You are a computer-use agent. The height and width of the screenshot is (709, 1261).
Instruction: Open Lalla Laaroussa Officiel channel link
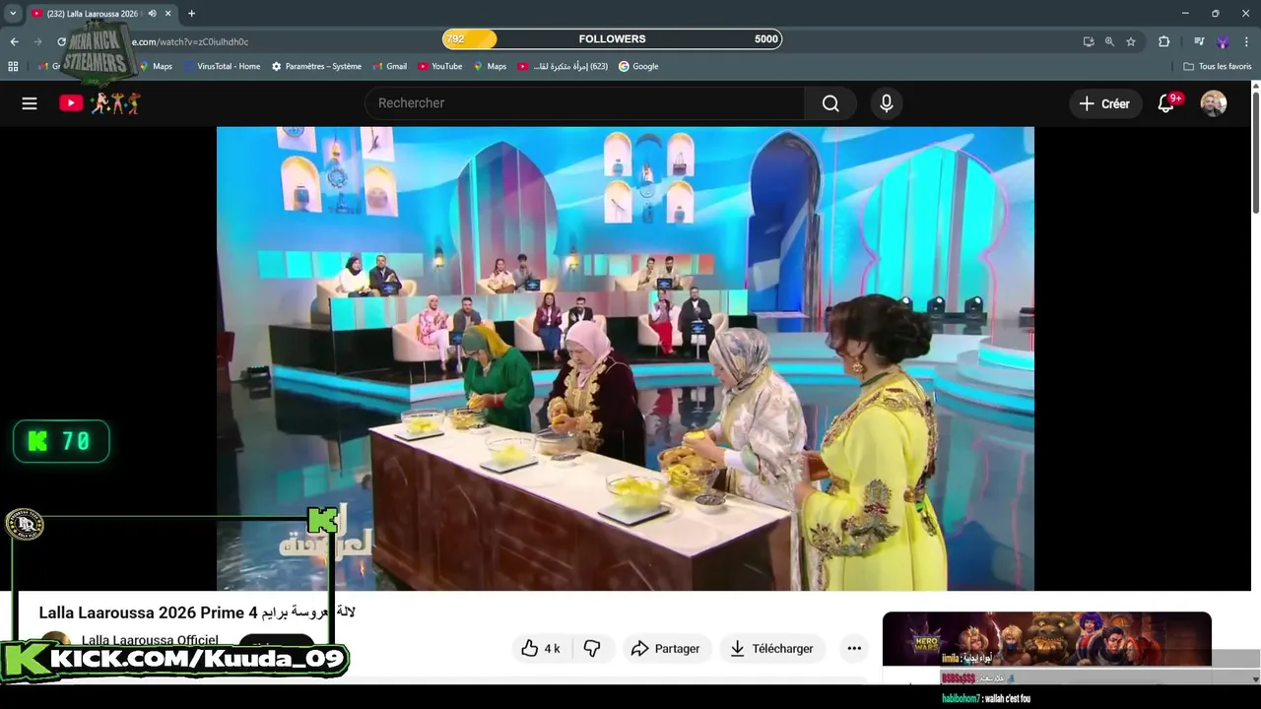click(x=150, y=640)
